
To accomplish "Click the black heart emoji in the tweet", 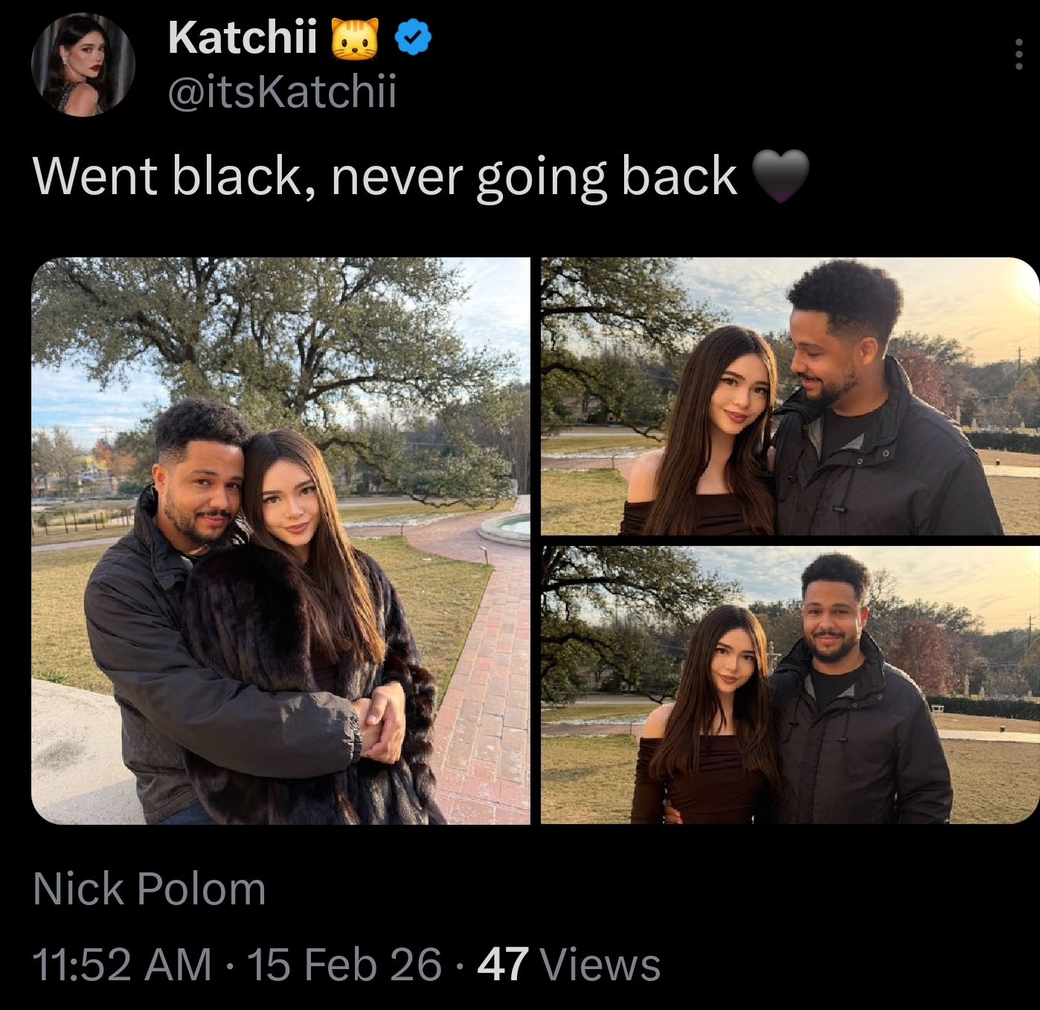I will [x=780, y=176].
